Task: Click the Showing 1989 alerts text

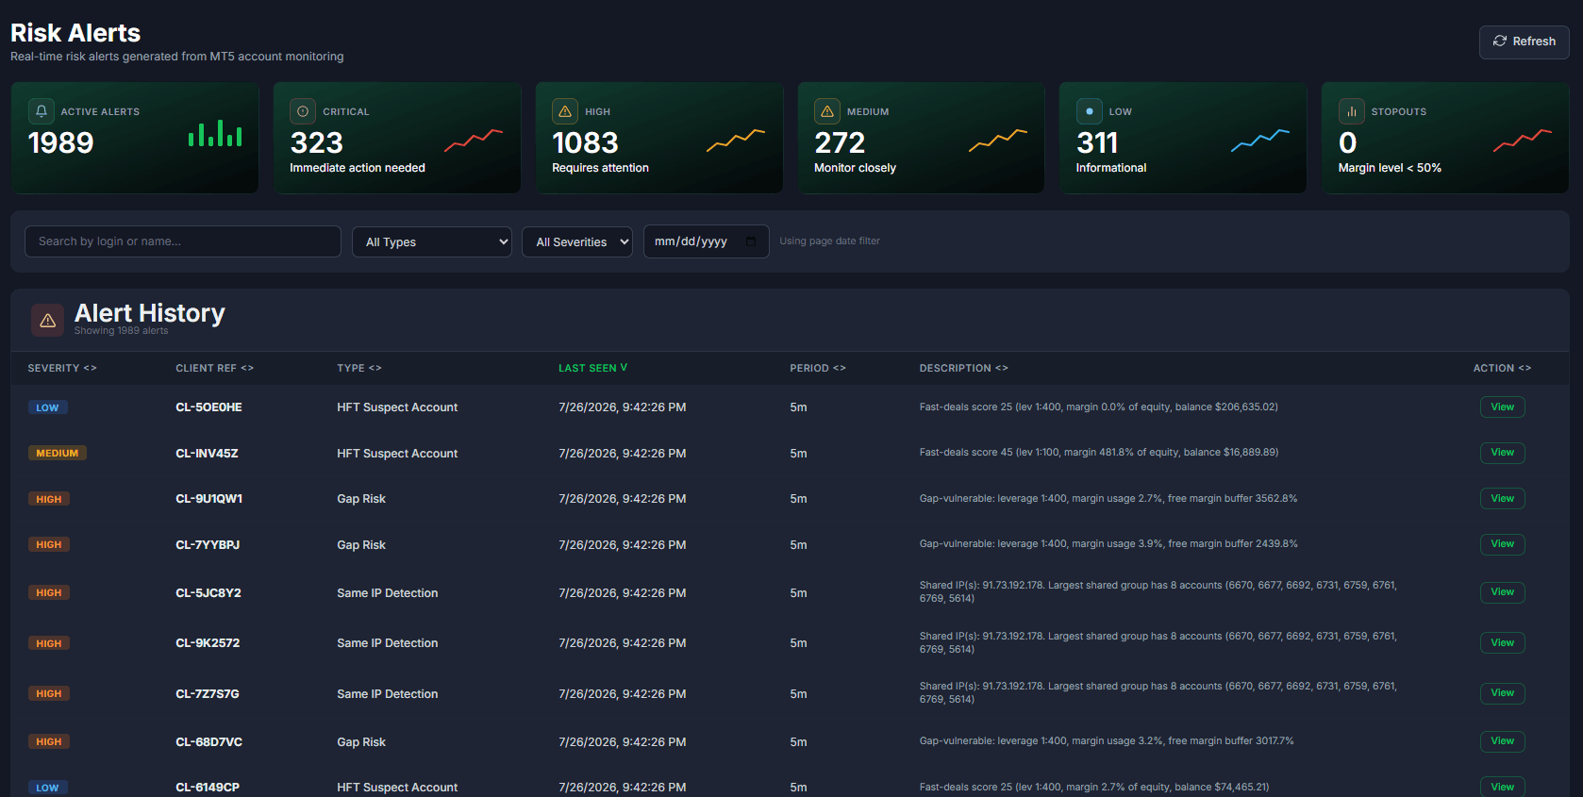Action: coord(122,331)
